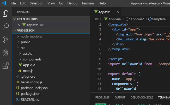This screenshot has width=170, height=105.
Task: Expand the assets folder
Action: point(20,53)
